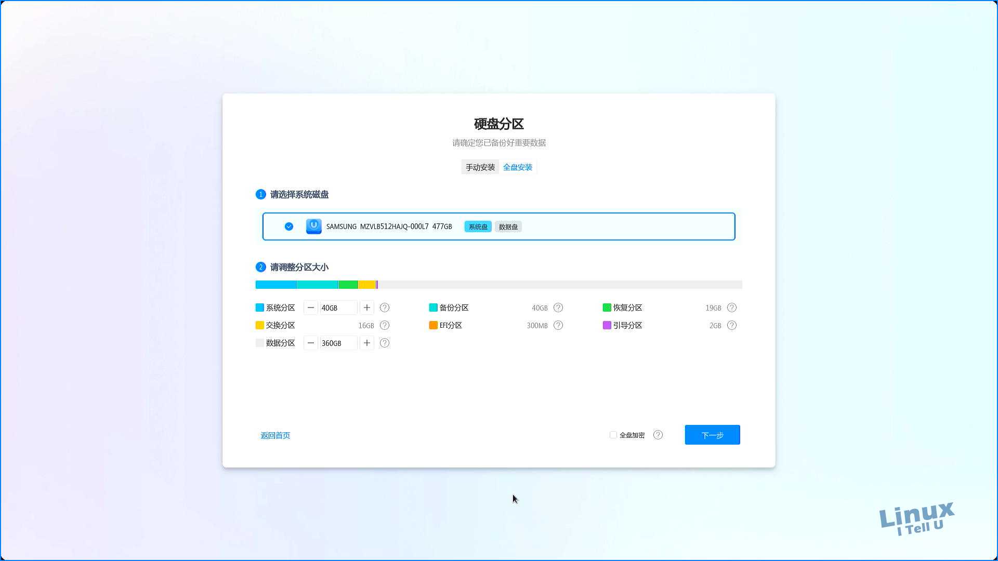Click help icon next to 恢复分区
The width and height of the screenshot is (998, 561).
tap(732, 308)
